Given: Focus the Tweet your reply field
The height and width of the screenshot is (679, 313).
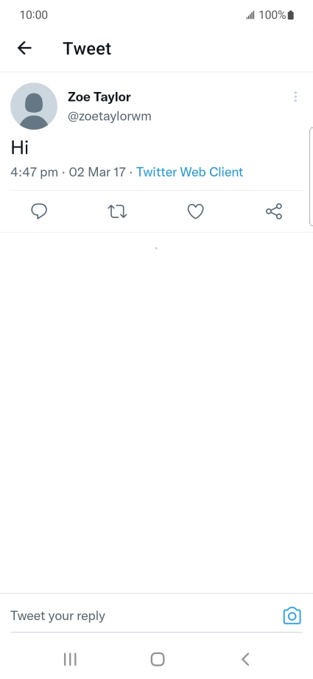Looking at the screenshot, I should coord(143,616).
